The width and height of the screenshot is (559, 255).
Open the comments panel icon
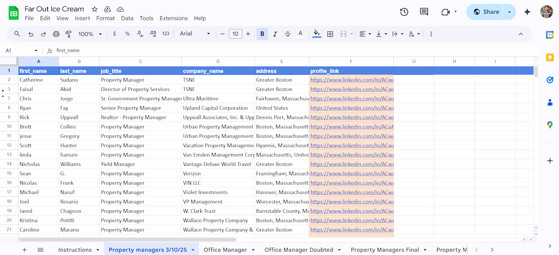(424, 12)
